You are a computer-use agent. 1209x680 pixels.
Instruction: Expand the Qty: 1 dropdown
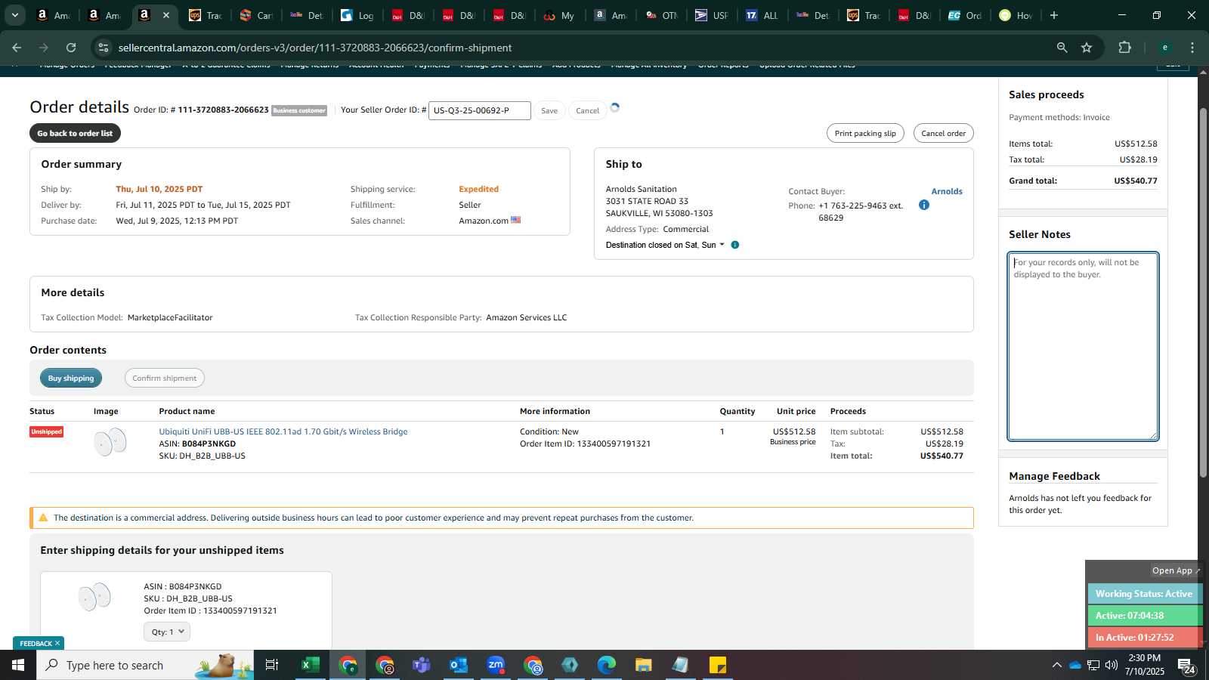[x=167, y=632]
